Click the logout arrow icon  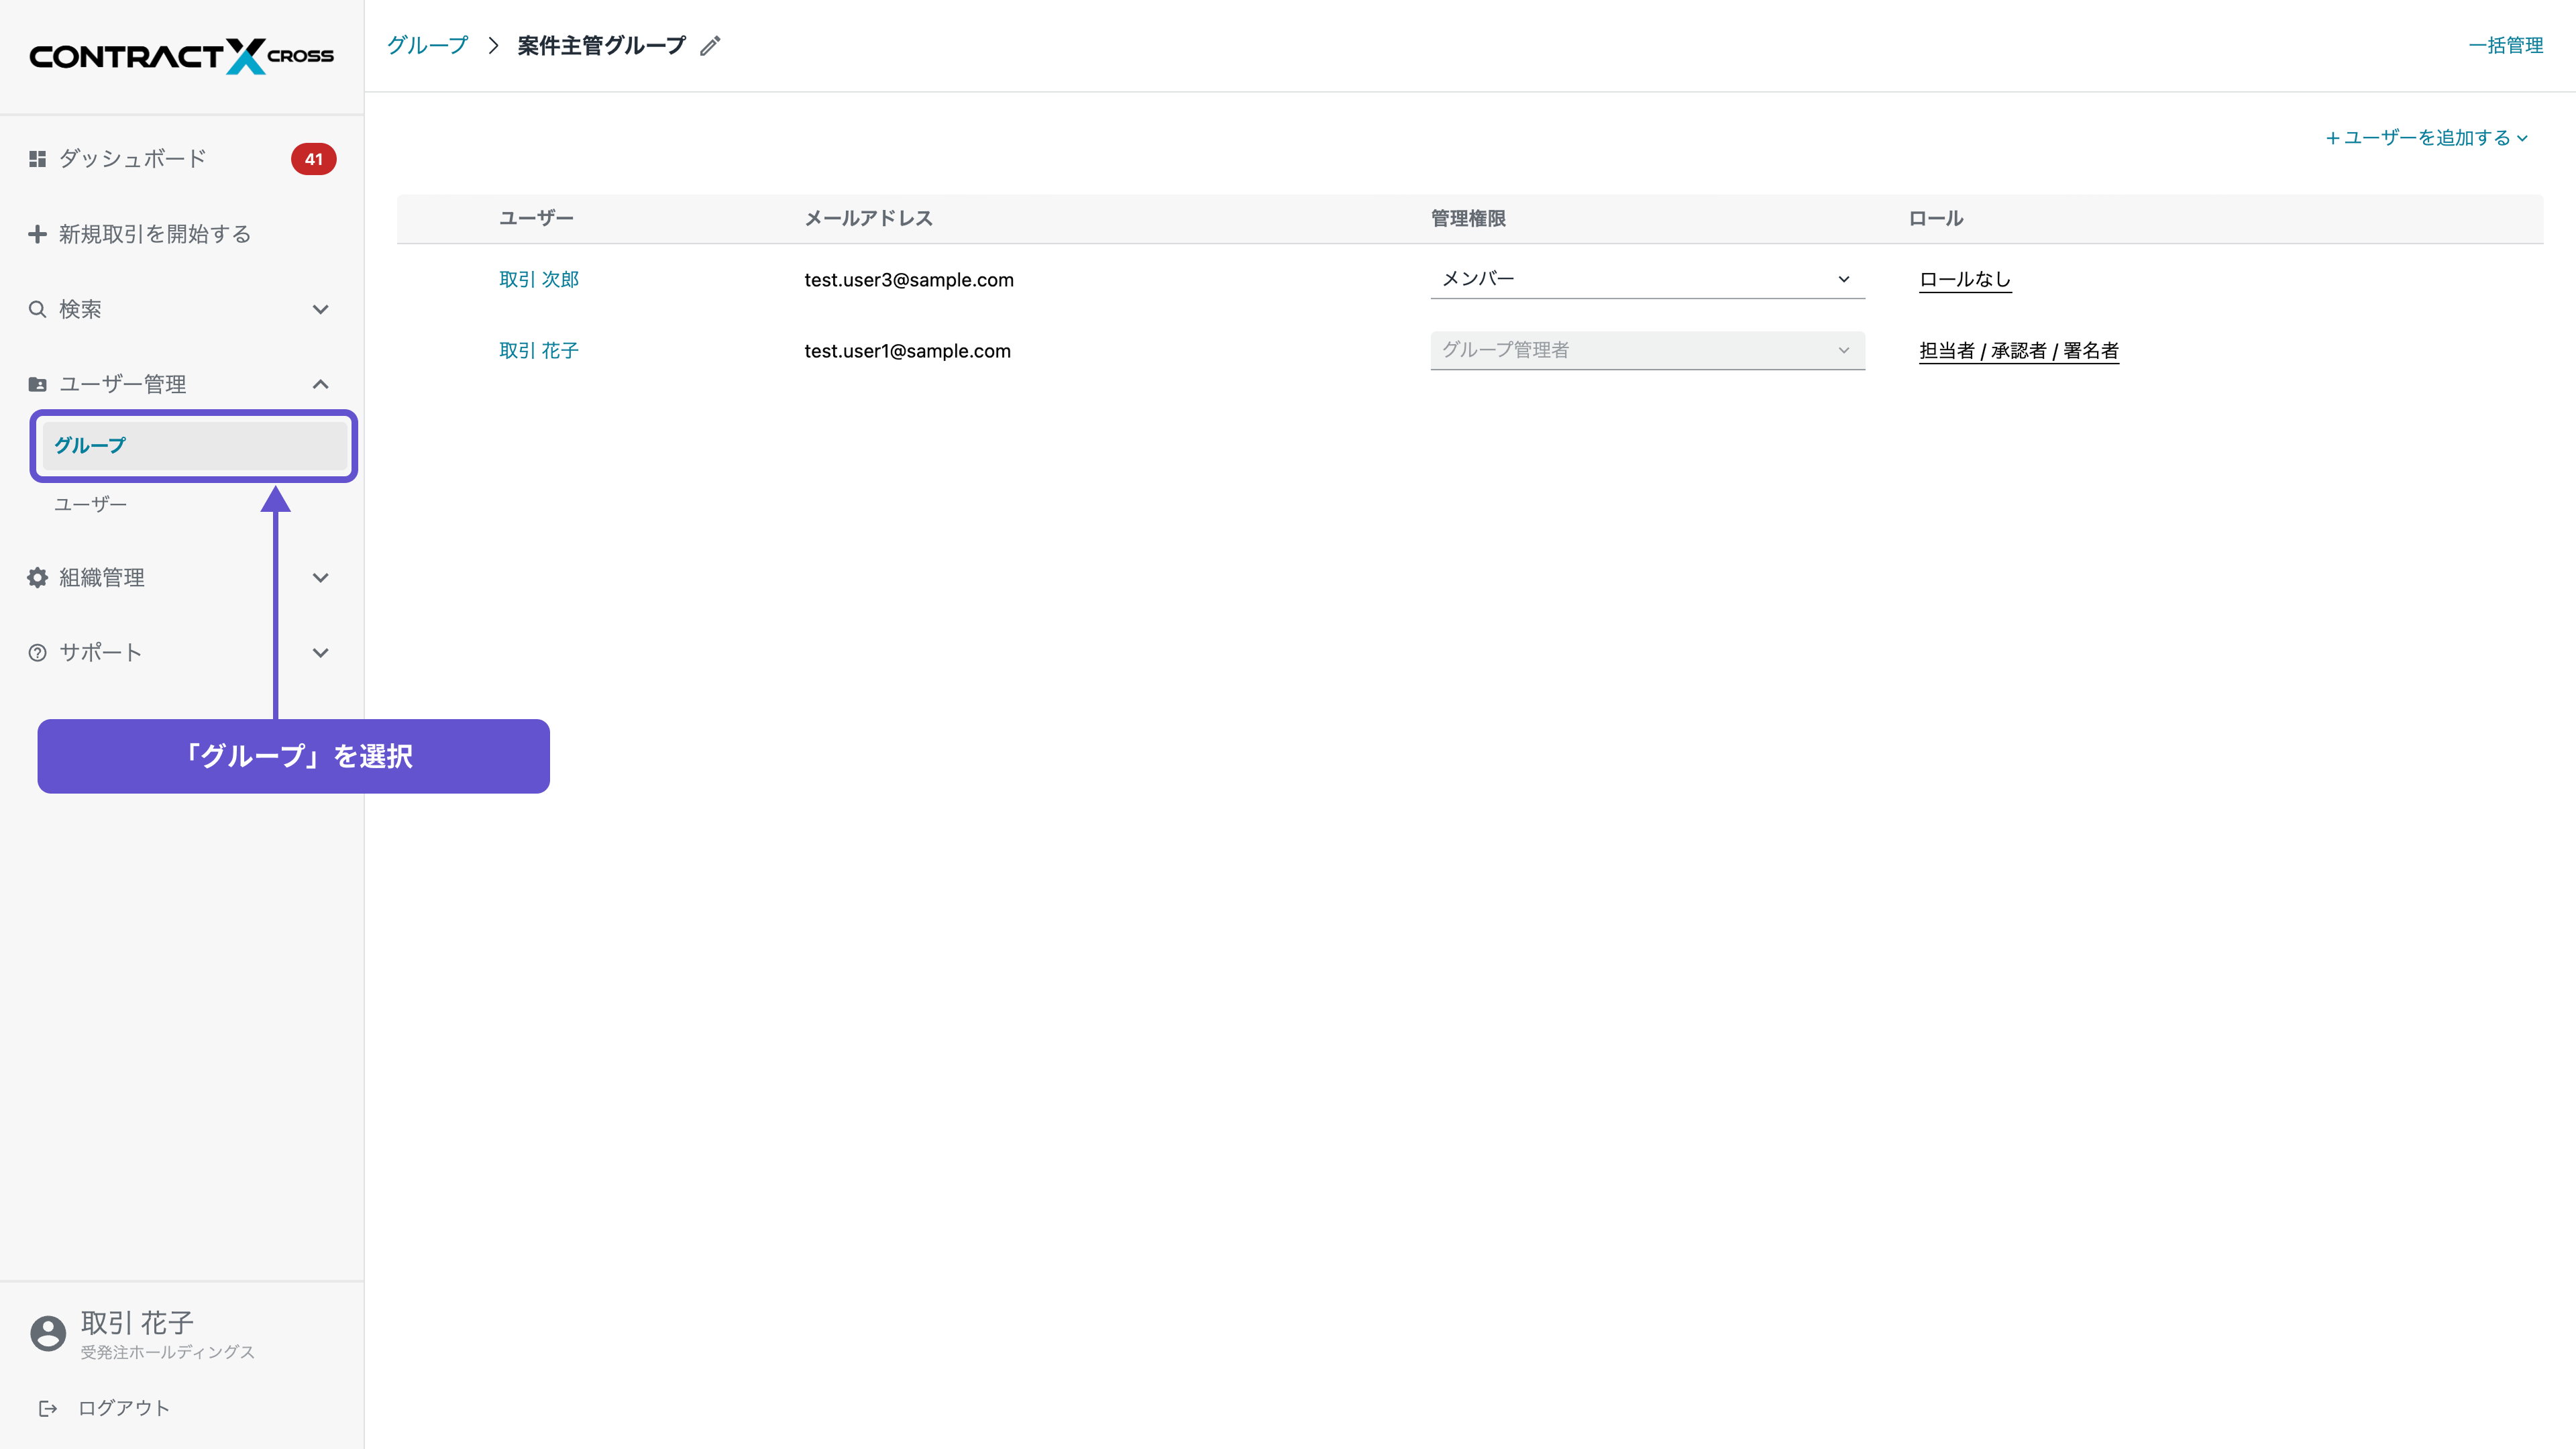point(48,1408)
